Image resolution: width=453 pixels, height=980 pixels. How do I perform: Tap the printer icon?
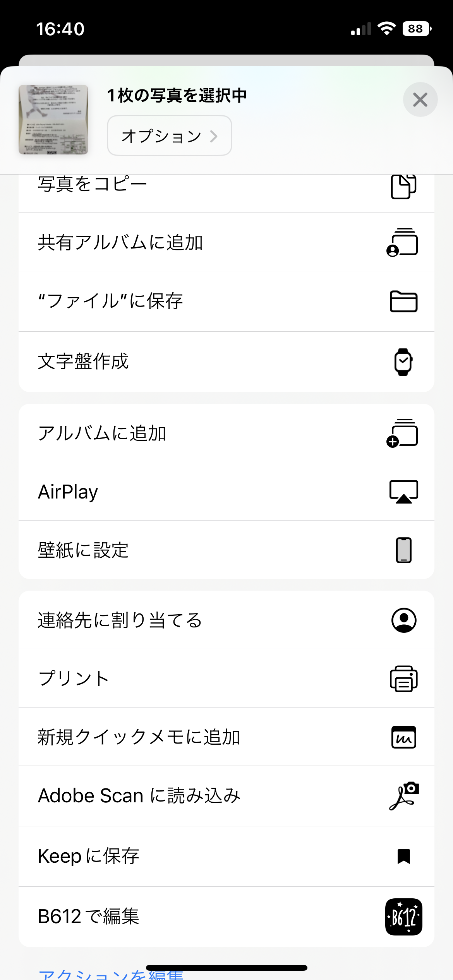(403, 678)
